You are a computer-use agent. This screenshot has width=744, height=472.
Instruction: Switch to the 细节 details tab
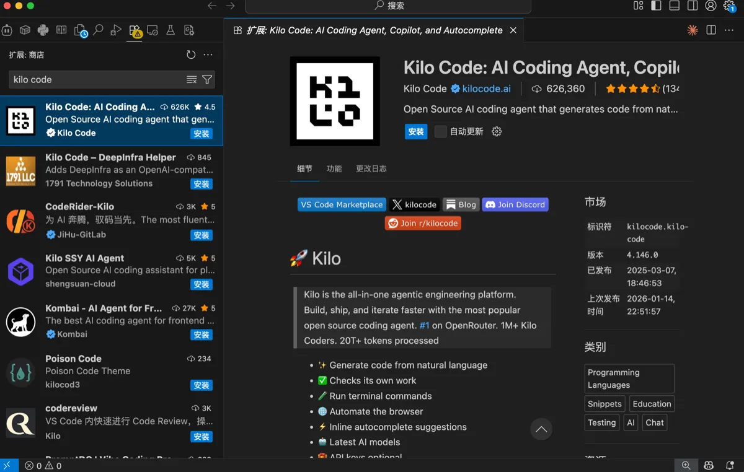click(x=304, y=168)
